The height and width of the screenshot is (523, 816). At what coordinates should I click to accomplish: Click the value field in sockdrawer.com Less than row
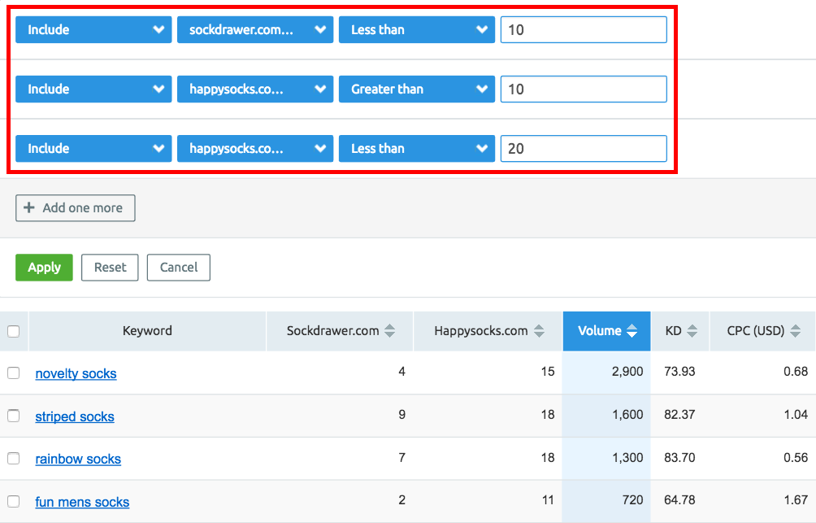584,30
